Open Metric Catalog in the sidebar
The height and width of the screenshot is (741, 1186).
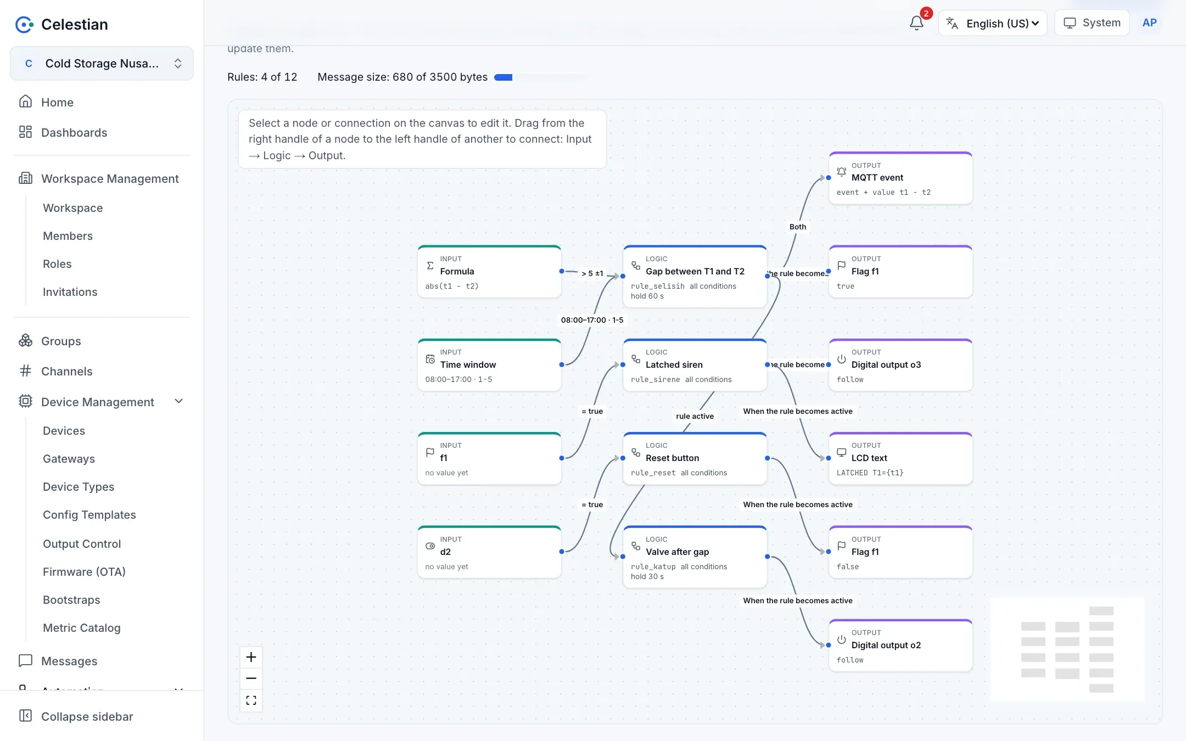point(81,627)
